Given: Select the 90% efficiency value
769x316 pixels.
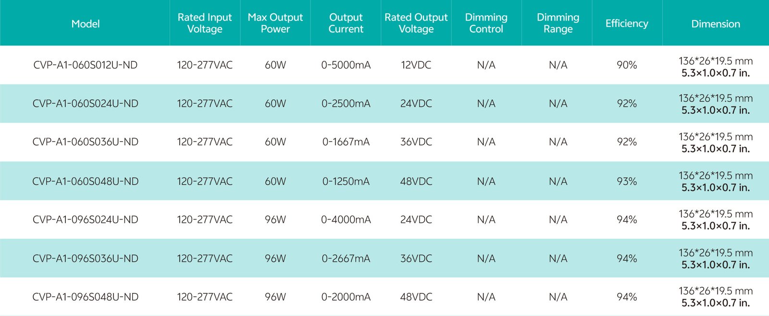Looking at the screenshot, I should 627,65.
